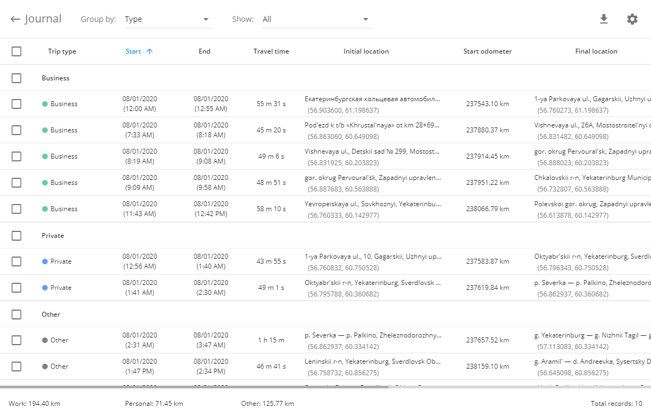Go back using the Journal arrow
Image resolution: width=651 pixels, height=419 pixels.
(15, 19)
